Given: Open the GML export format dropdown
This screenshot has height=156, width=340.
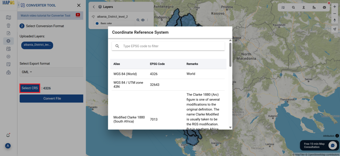Looking at the screenshot, I should [x=51, y=72].
